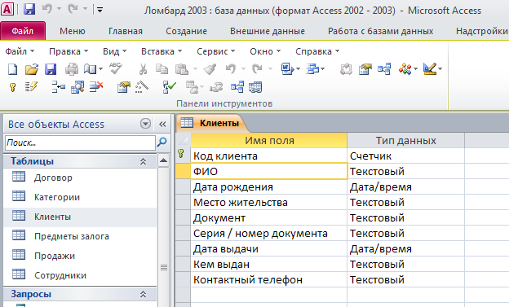Open the Вставка menu
Screen dimensions: 509x307
click(x=162, y=51)
